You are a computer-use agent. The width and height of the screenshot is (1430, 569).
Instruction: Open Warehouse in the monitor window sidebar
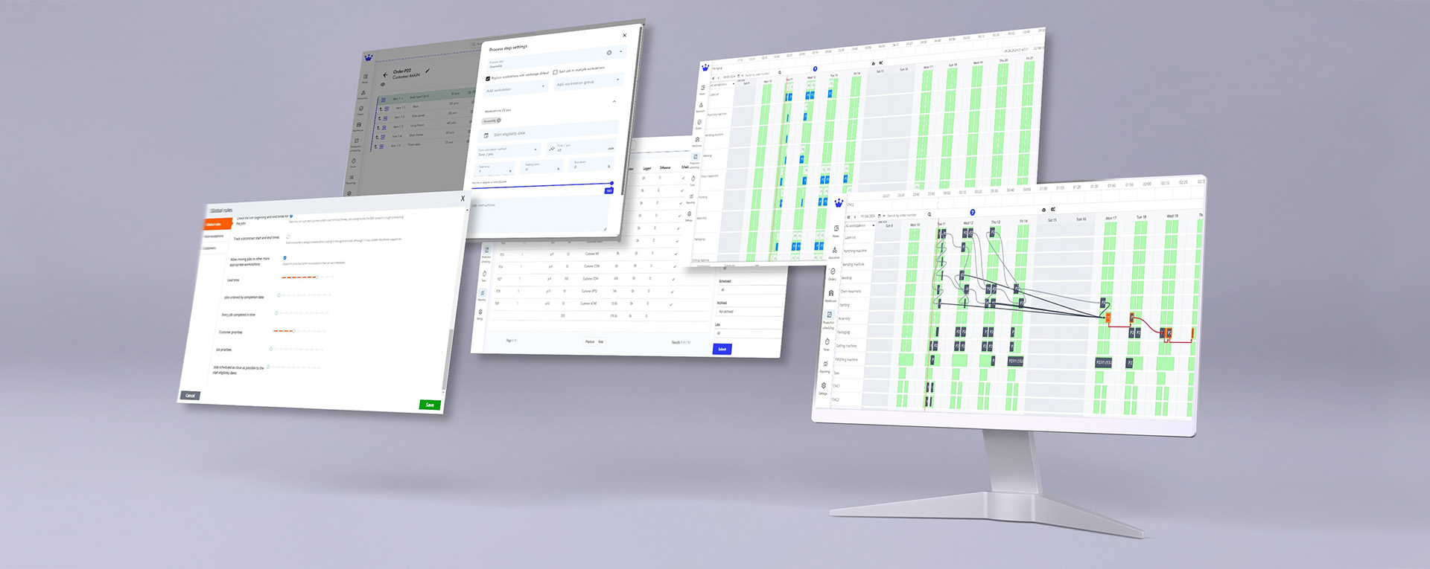click(x=831, y=295)
